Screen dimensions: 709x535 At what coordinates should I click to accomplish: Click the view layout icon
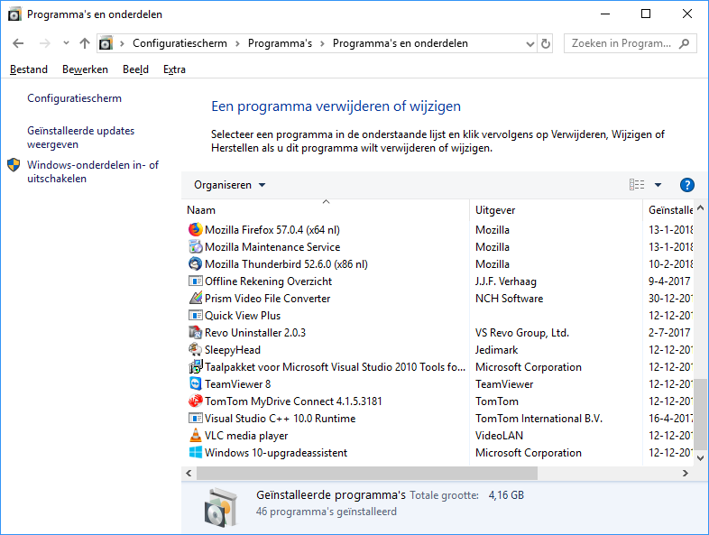[x=637, y=185]
